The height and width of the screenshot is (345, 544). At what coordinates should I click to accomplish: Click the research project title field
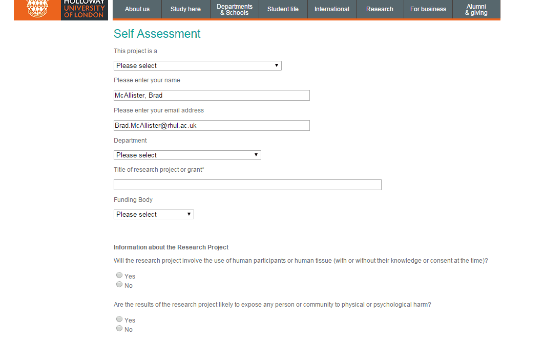247,185
